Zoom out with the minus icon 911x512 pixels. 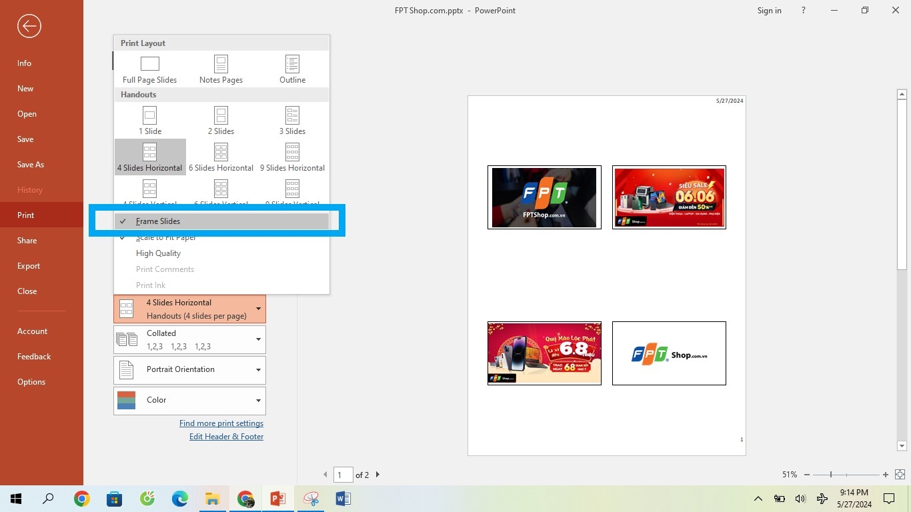tap(807, 475)
